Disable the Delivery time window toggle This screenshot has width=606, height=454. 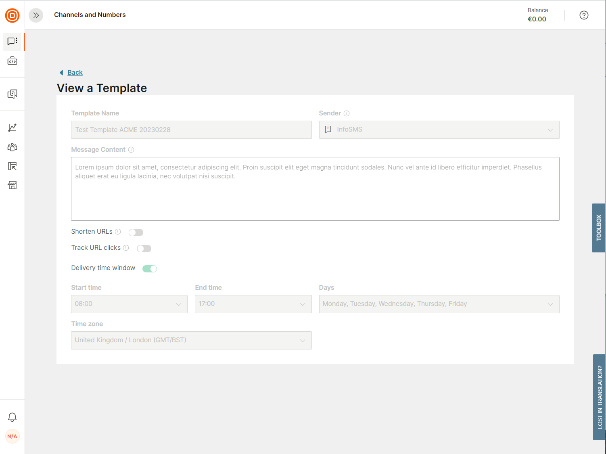click(x=150, y=268)
